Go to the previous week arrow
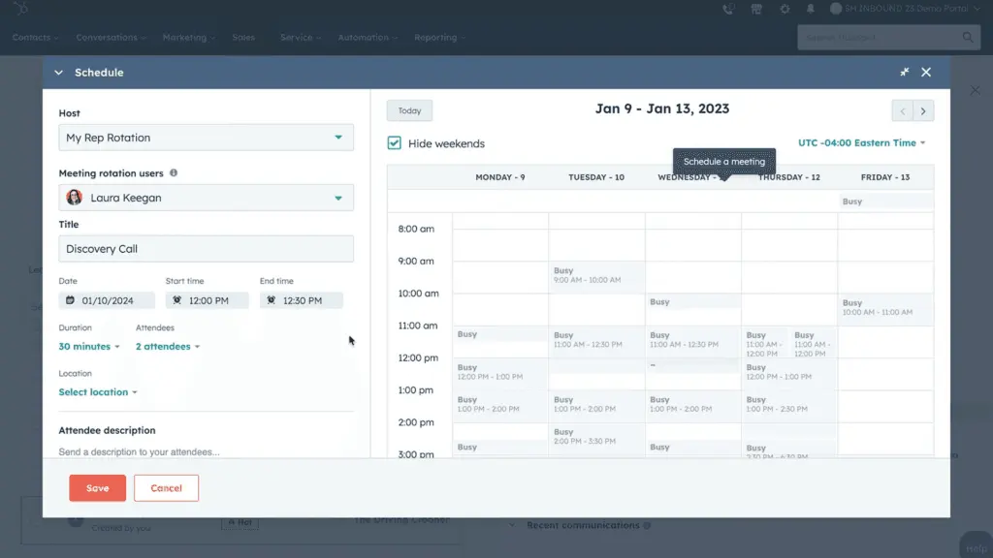 coord(903,111)
